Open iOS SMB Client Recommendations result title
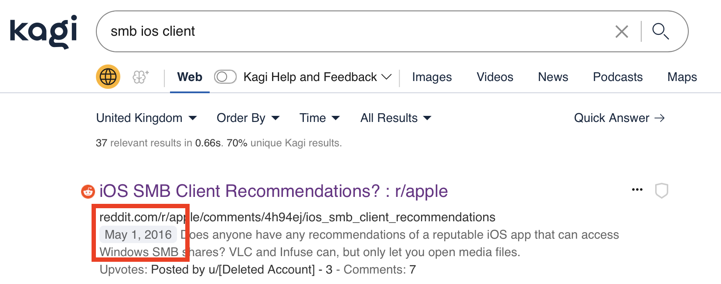This screenshot has width=721, height=284. click(273, 191)
